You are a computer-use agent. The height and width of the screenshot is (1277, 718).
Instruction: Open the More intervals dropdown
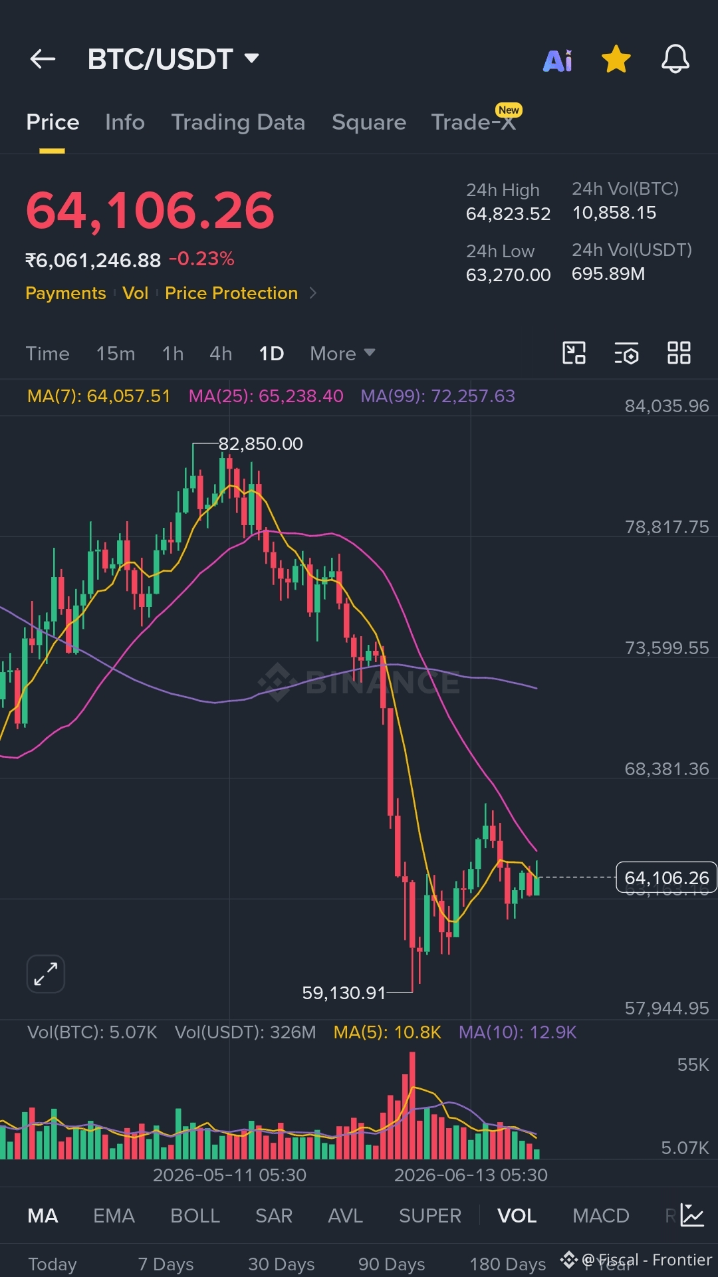click(x=342, y=354)
